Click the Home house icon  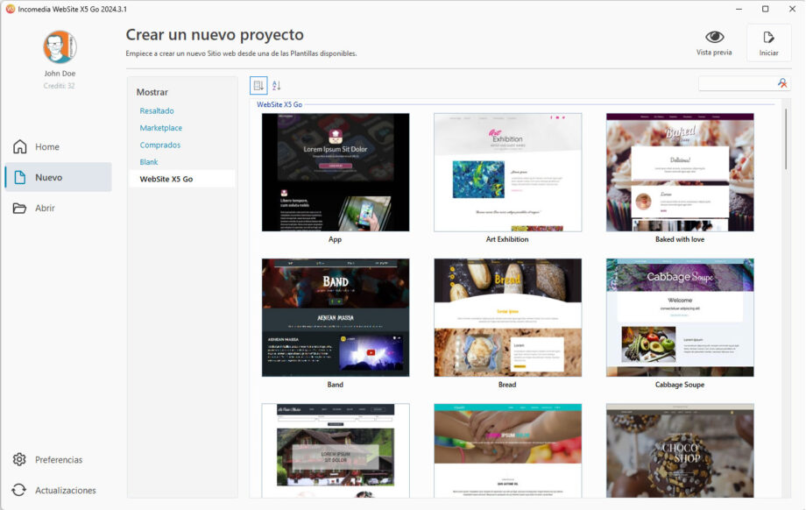pos(19,146)
